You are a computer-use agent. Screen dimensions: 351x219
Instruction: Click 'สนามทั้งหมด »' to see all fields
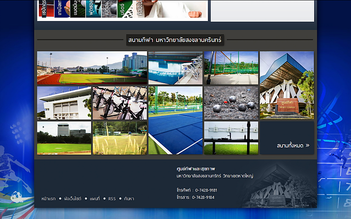pyautogui.click(x=293, y=145)
